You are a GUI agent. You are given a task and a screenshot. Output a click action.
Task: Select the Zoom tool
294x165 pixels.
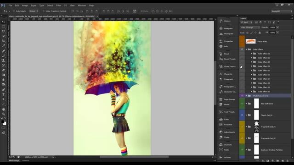[x=3, y=114]
